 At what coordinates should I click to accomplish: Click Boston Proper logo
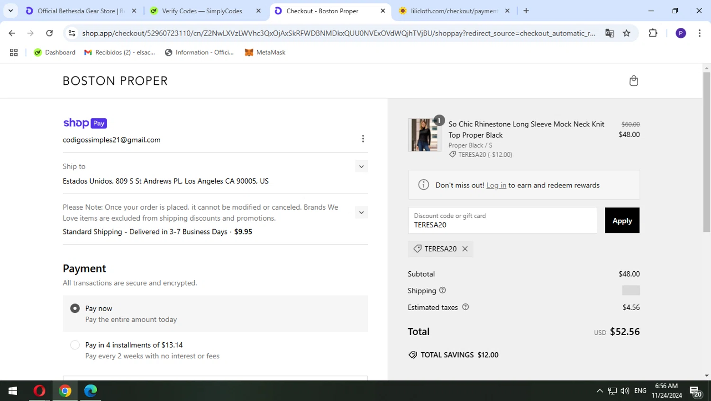(115, 81)
